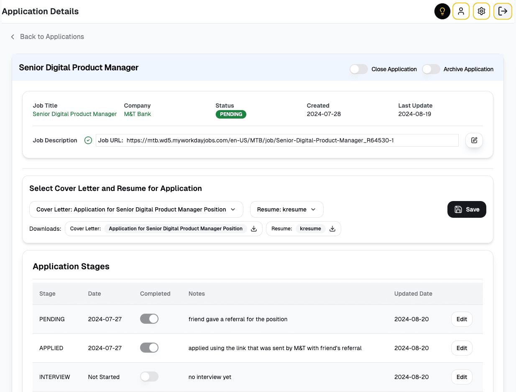Screen dimensions: 516x392
Task: Disable the PENDING stage completed toggle
Action: point(149,319)
